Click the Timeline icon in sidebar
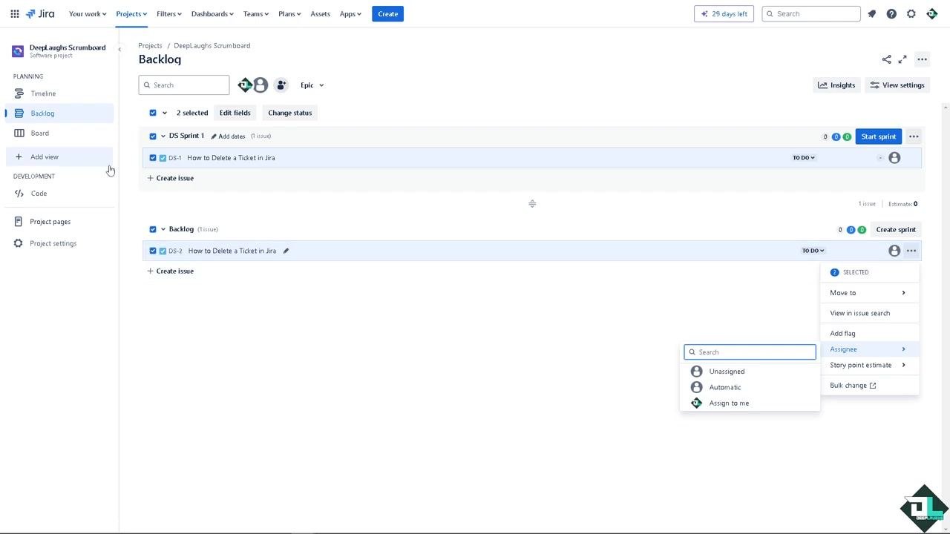Viewport: 950px width, 534px height. (19, 93)
